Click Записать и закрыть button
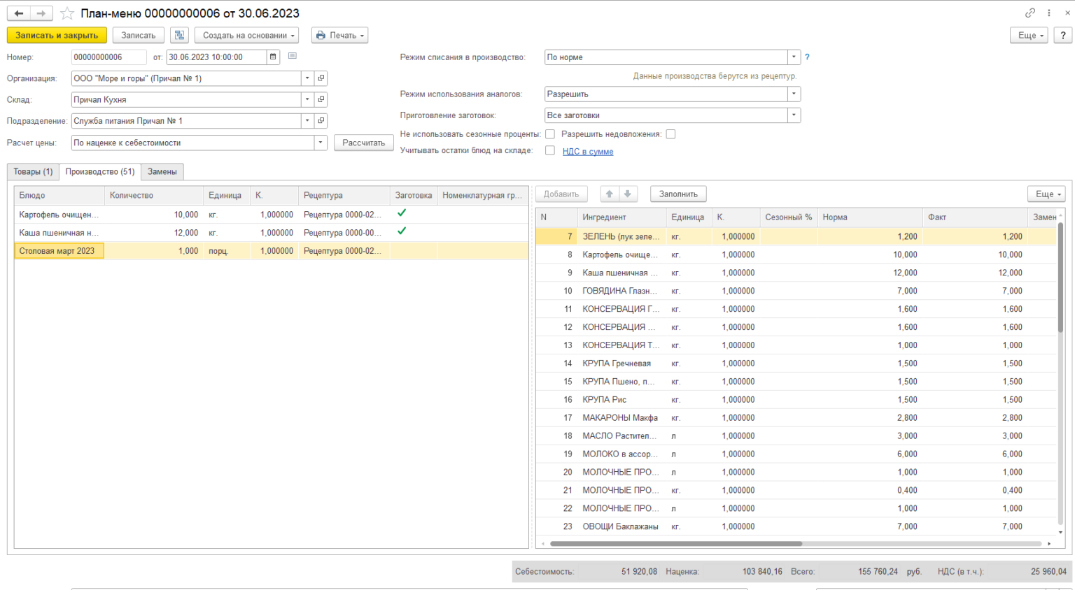The width and height of the screenshot is (1075, 590). 57,35
